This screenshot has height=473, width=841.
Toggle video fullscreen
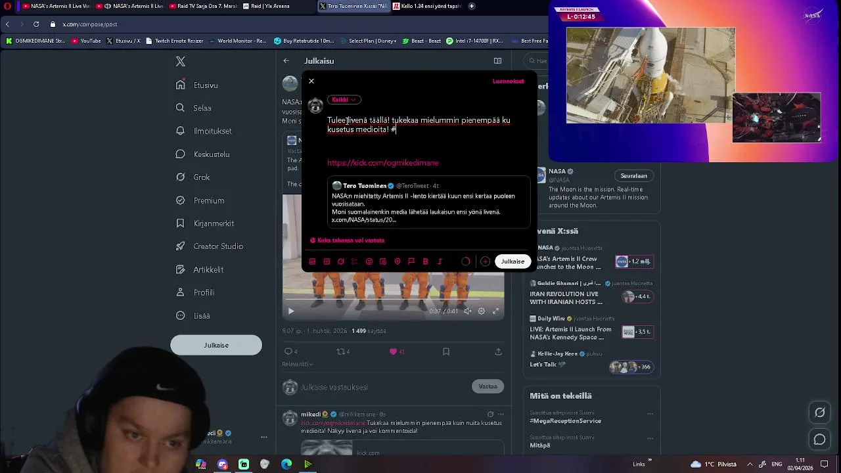point(496,311)
